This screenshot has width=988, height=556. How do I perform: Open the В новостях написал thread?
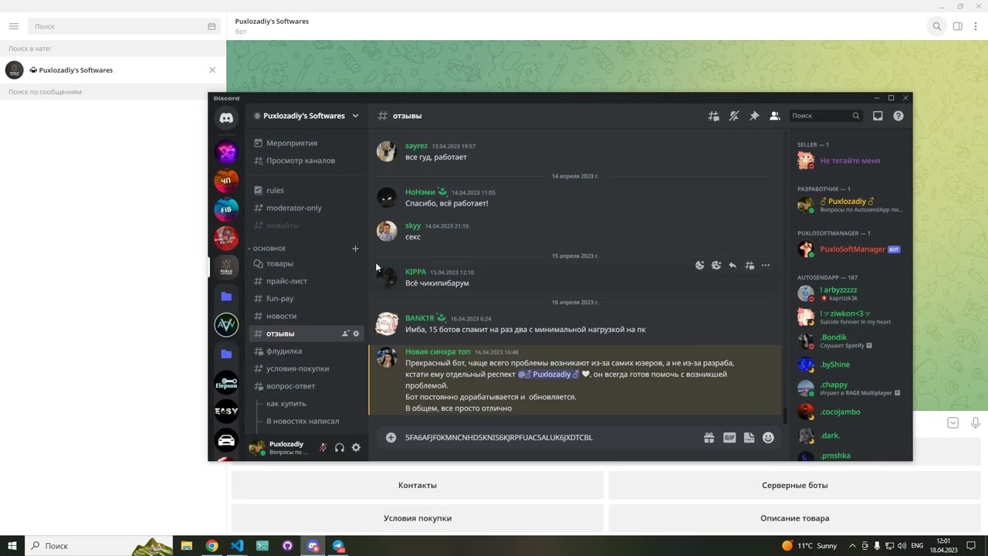[x=303, y=421]
